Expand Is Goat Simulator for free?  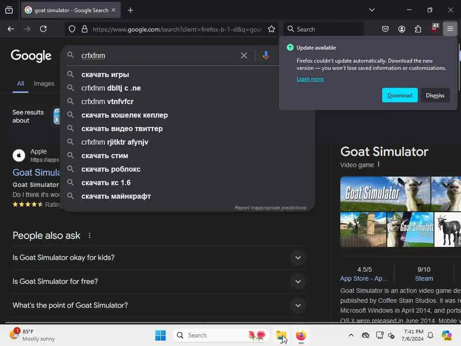tap(159, 282)
